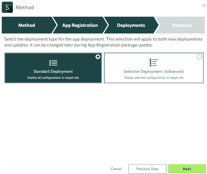
Task: Click the Method dialog title text
Action: pyautogui.click(x=25, y=7)
